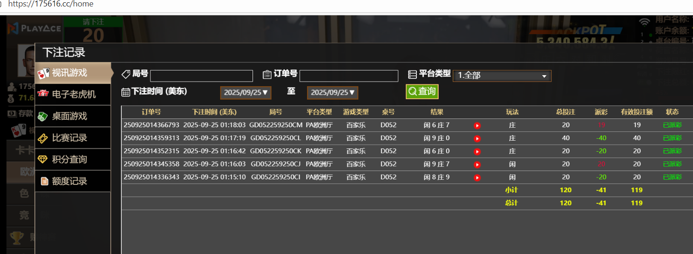Expand the 平台类型 dropdown showing 1.全部
The width and height of the screenshot is (693, 254).
(x=502, y=76)
